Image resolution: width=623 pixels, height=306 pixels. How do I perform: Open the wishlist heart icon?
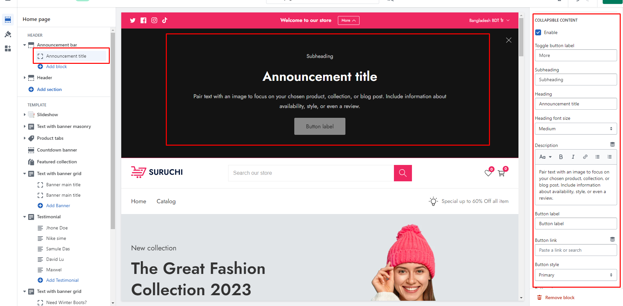tap(488, 173)
